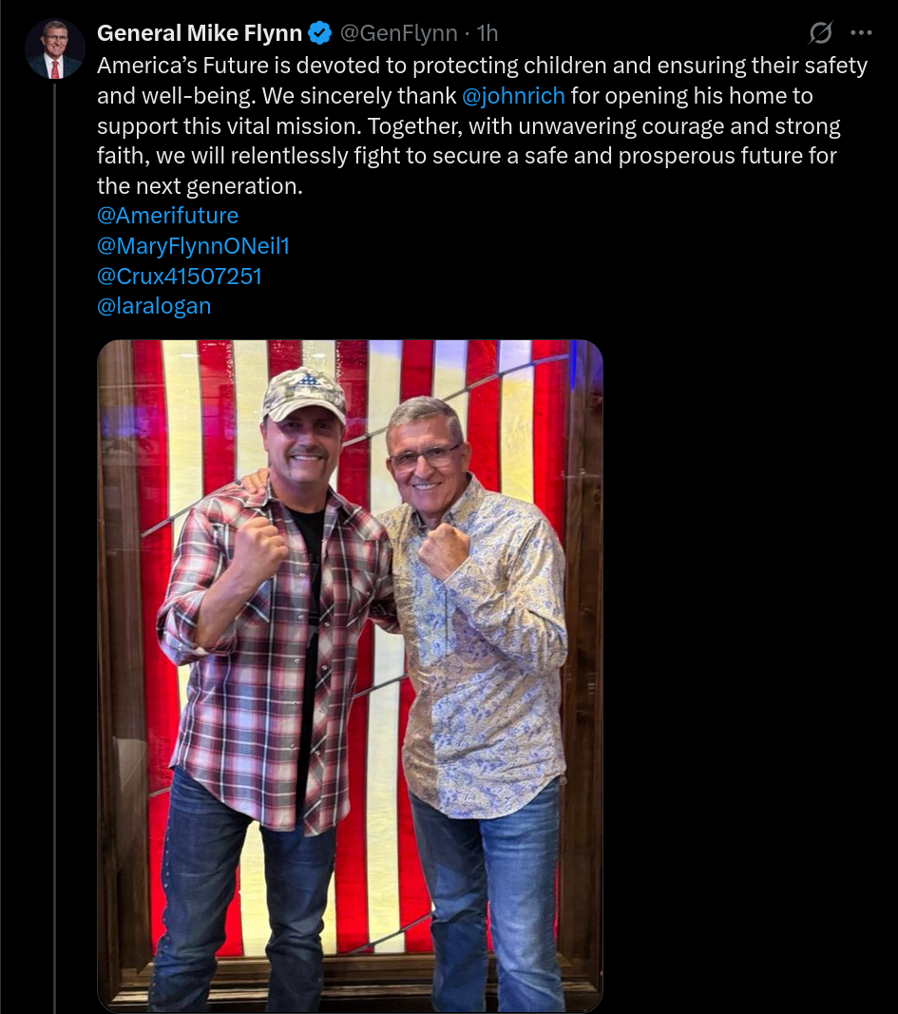
Task: Open General Mike Flynn's profile avatar
Action: tap(55, 49)
